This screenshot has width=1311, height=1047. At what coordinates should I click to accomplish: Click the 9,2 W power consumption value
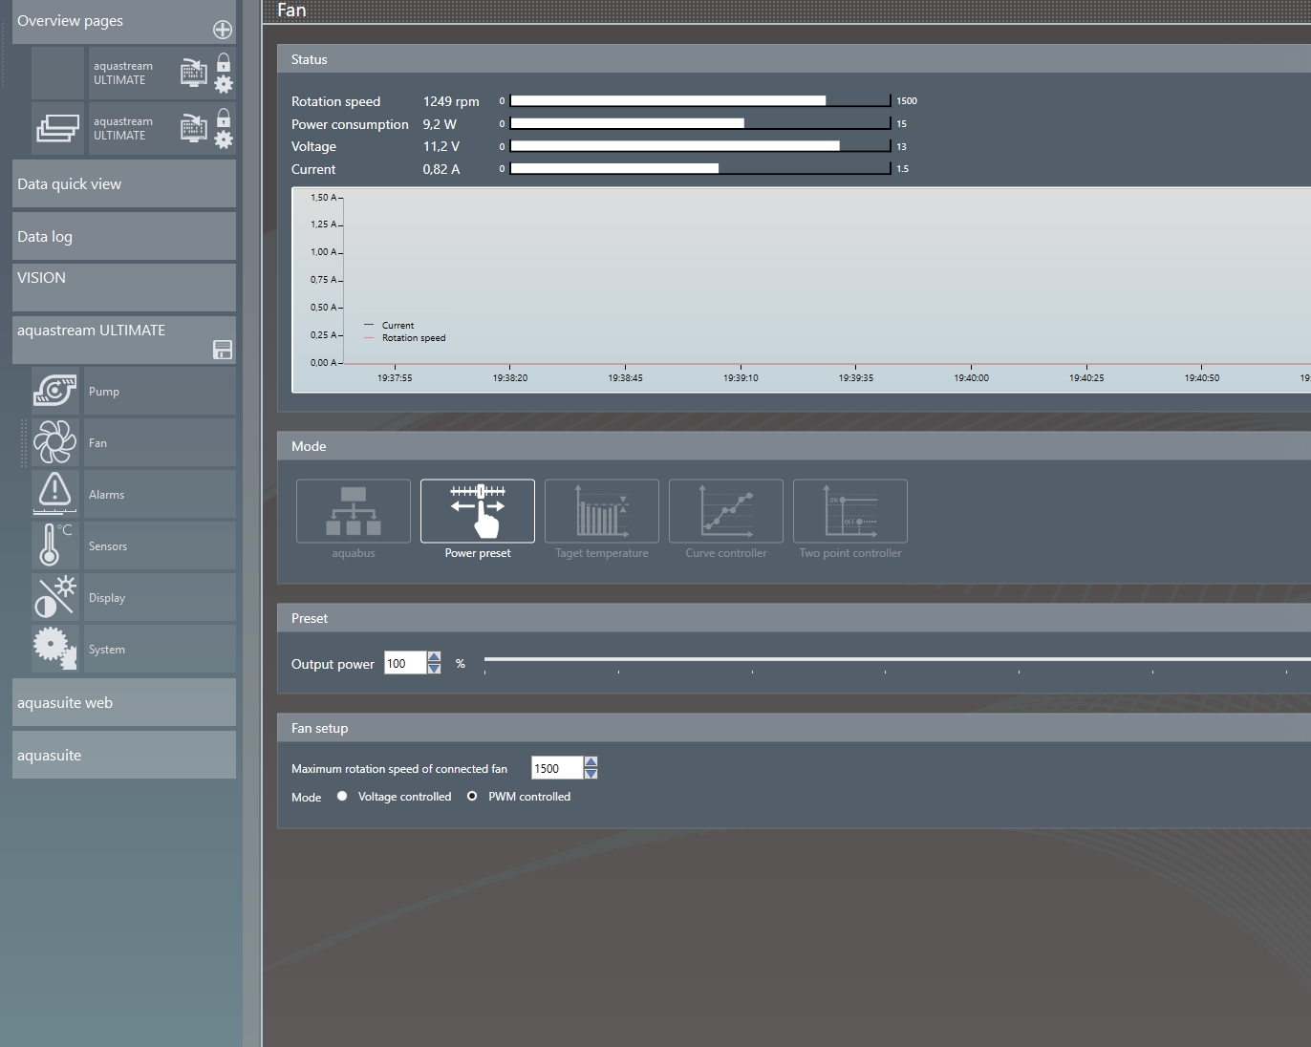click(x=440, y=124)
